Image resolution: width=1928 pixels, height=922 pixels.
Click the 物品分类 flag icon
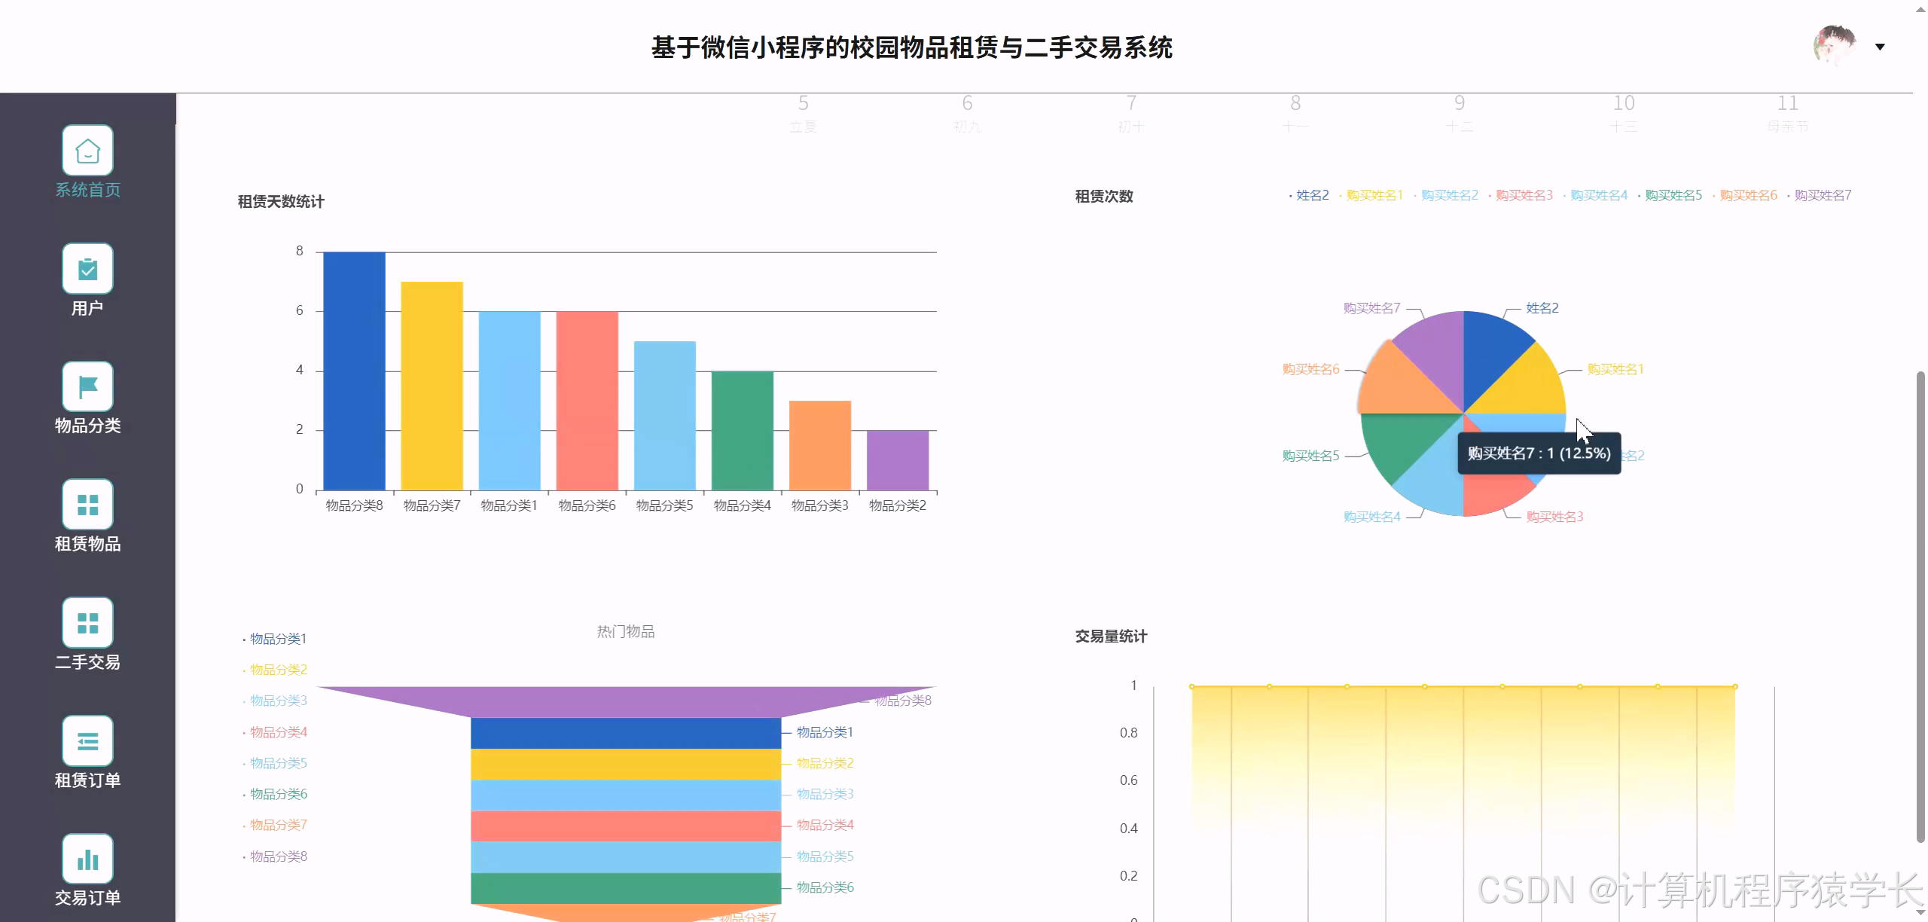87,386
